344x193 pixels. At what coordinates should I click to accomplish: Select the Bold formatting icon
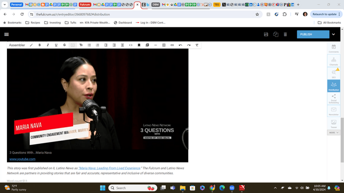click(x=40, y=45)
